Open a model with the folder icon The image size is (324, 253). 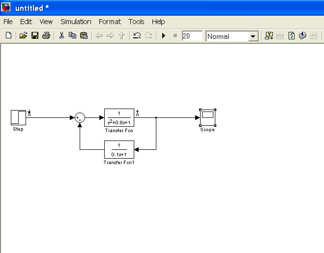(23, 36)
